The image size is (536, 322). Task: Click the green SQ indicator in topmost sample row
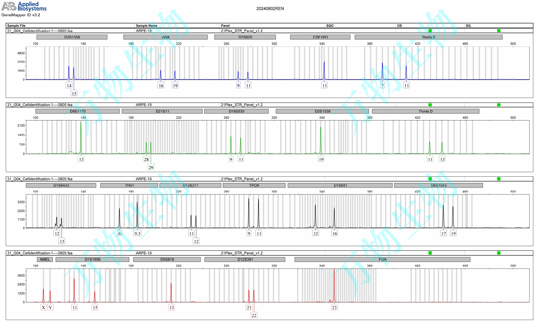coord(499,31)
